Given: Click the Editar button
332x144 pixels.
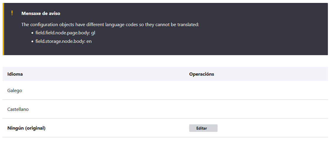Looking at the screenshot, I should pyautogui.click(x=203, y=128).
